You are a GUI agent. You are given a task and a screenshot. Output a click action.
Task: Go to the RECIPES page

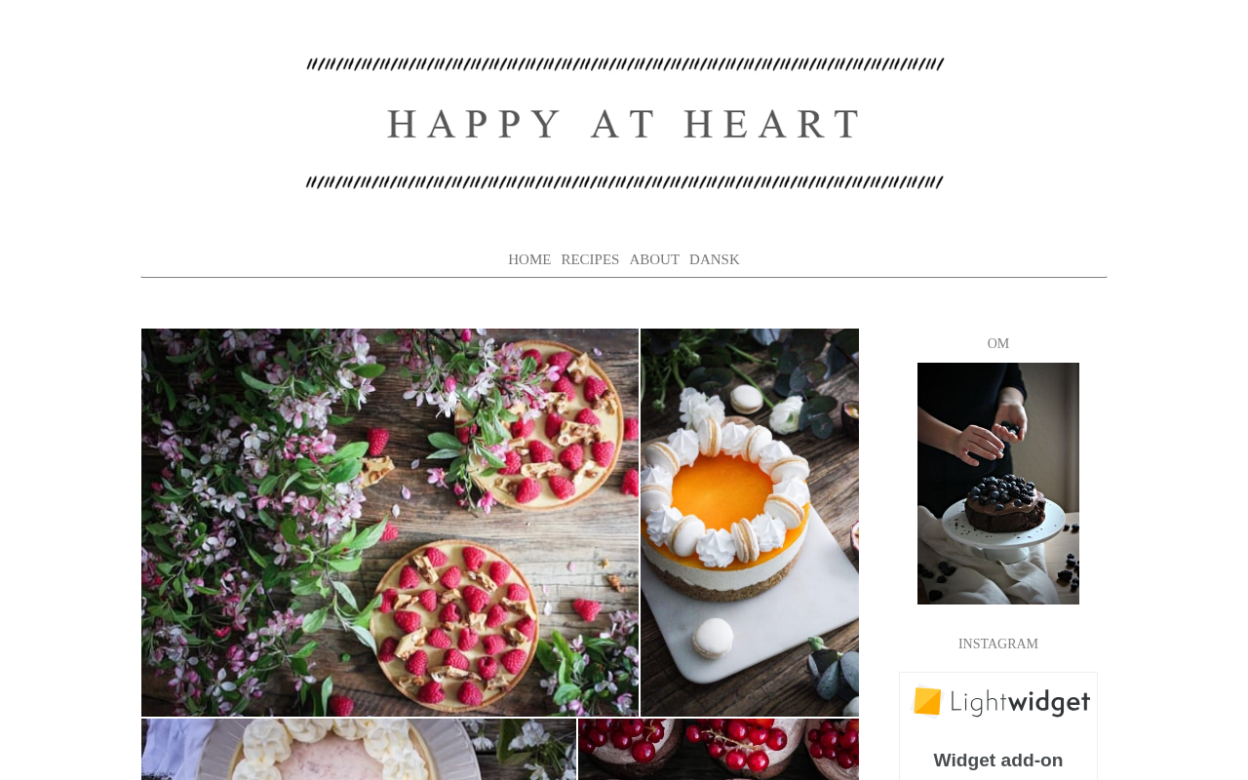tap(590, 259)
